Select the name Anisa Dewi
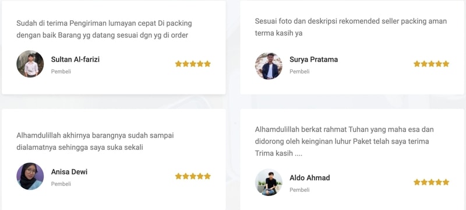The width and height of the screenshot is (466, 210). [69, 172]
